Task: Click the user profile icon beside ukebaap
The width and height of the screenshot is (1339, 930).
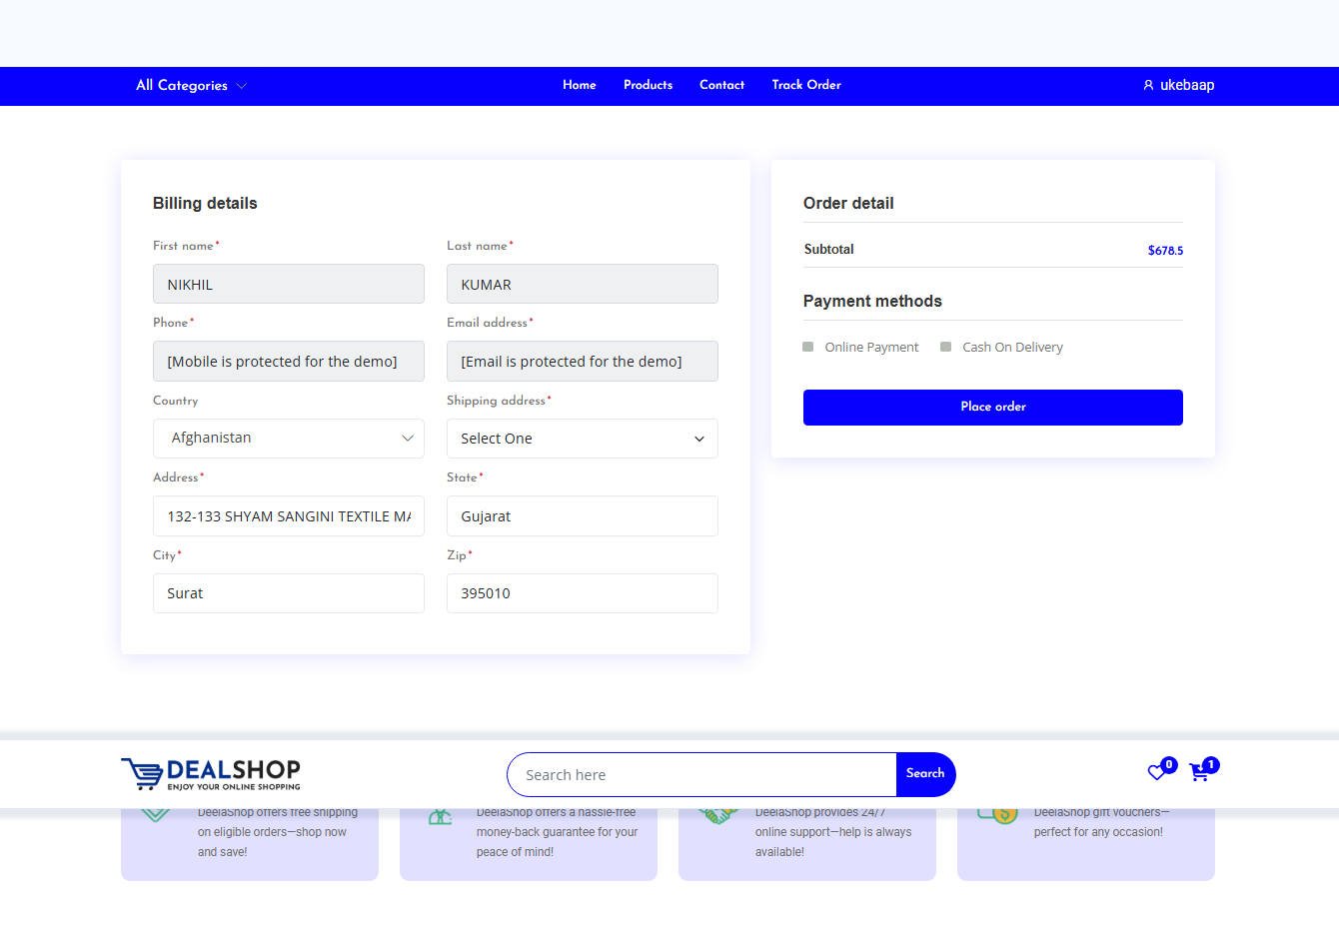Action: pyautogui.click(x=1148, y=86)
